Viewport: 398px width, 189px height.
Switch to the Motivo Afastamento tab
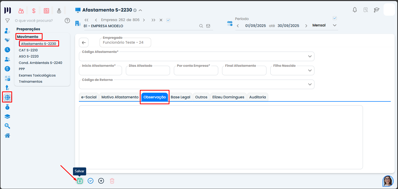click(x=120, y=97)
